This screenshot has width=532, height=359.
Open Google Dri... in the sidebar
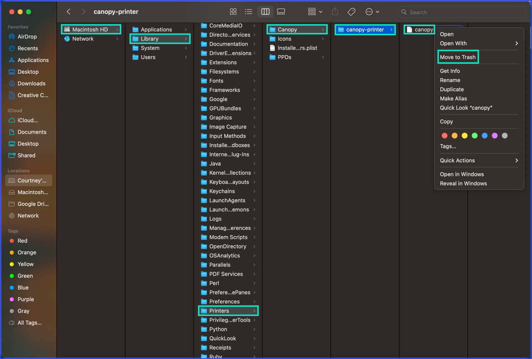point(33,204)
